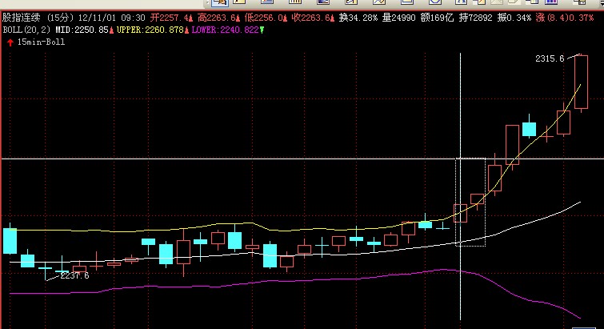
Task: Select the 15min-Boll indicator label
Action: 41,42
